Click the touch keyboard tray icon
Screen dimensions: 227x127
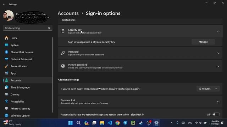[183, 123]
